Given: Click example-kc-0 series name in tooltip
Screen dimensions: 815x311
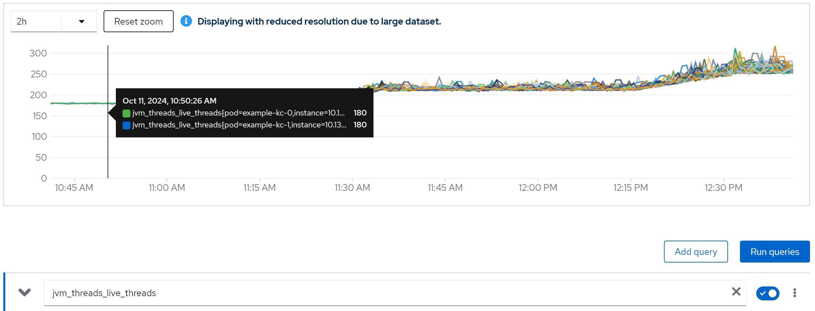Looking at the screenshot, I should (238, 113).
